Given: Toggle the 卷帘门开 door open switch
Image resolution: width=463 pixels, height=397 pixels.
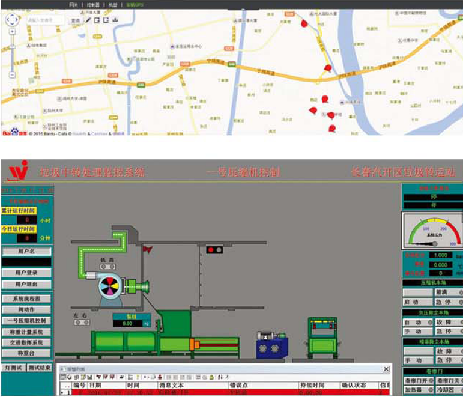Looking at the screenshot, I should [x=417, y=380].
